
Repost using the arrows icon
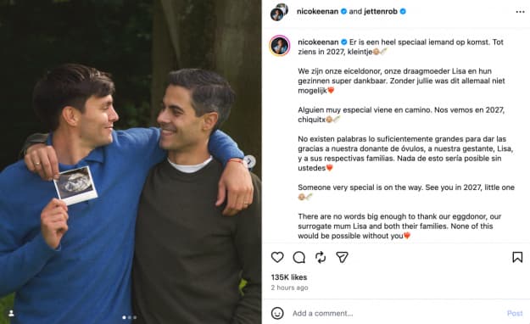[321, 257]
